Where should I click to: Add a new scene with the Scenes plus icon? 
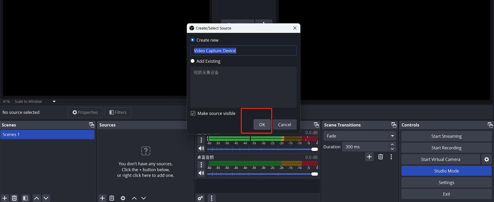click(5, 198)
